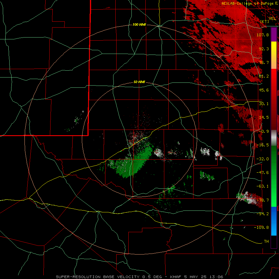
Task: Click the -32.0 velocity scale value
Action: [263, 159]
